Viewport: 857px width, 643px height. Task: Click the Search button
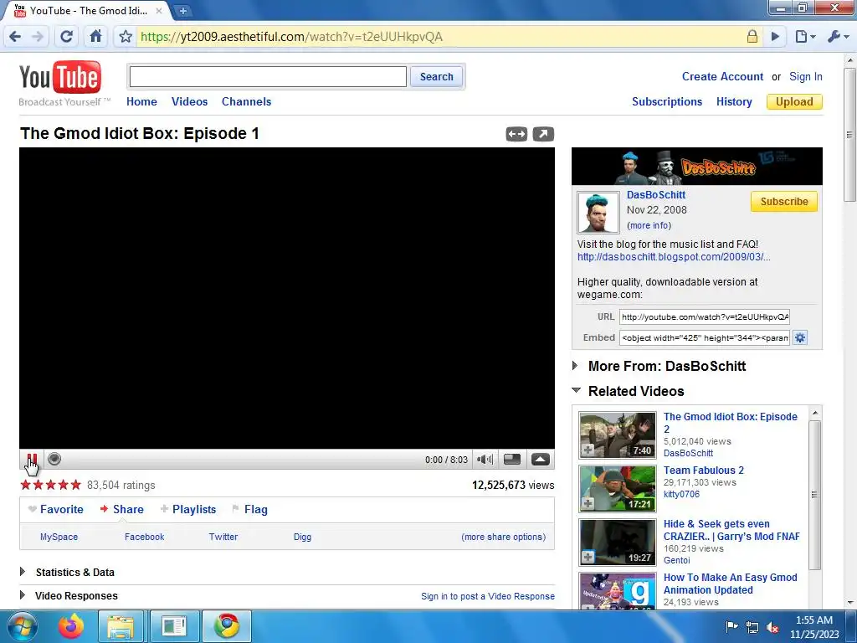click(436, 76)
